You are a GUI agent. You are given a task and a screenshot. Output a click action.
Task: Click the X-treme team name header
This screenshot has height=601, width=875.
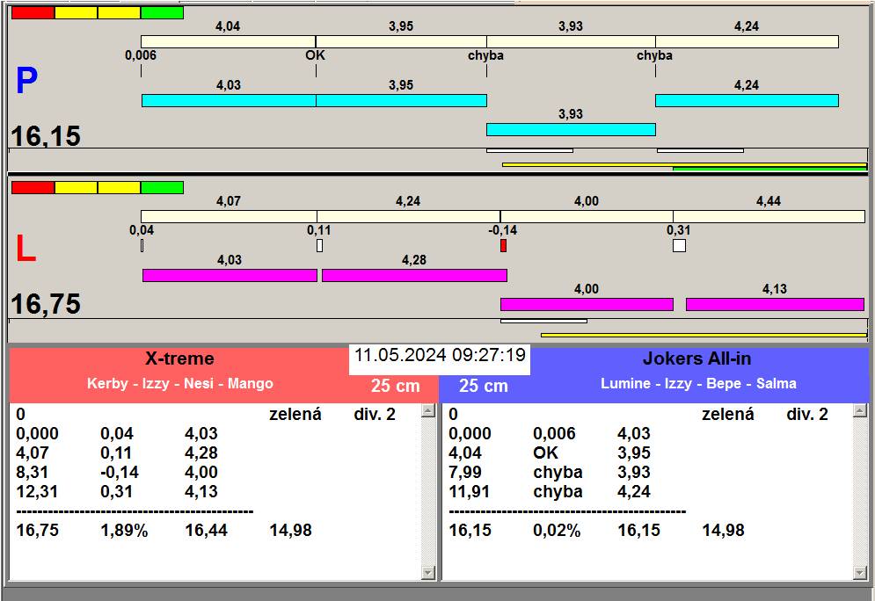click(x=179, y=358)
